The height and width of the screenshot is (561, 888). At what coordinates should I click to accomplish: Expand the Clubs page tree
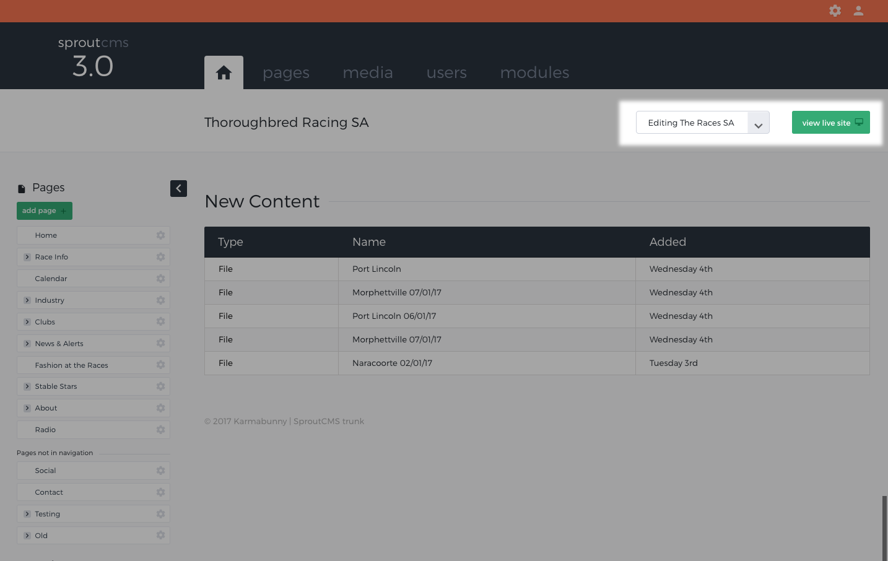pos(27,322)
